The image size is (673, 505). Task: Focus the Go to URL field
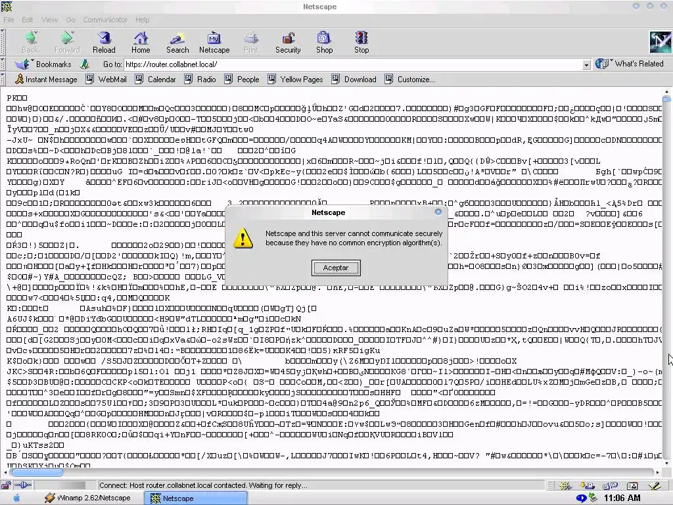[353, 64]
